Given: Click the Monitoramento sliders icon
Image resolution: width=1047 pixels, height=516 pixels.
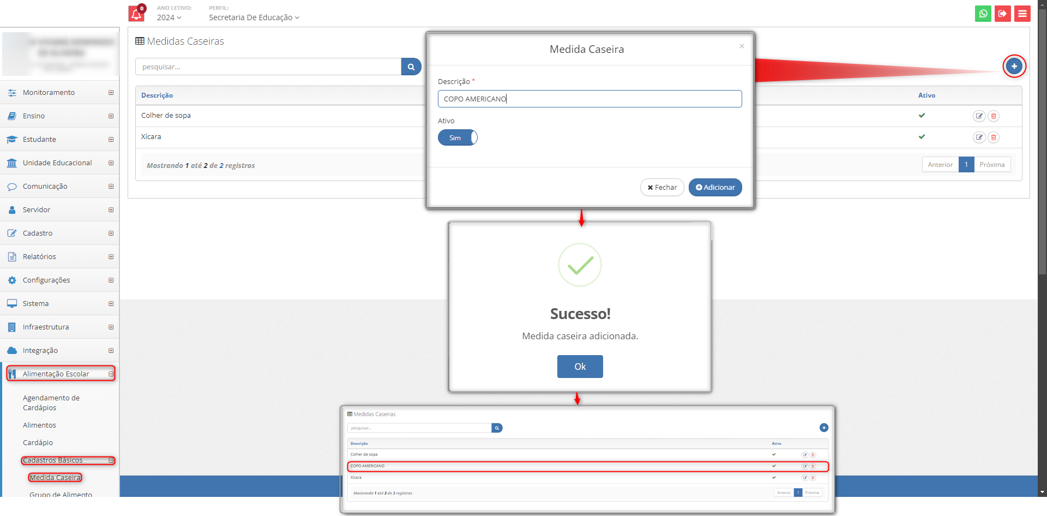Looking at the screenshot, I should 12,93.
